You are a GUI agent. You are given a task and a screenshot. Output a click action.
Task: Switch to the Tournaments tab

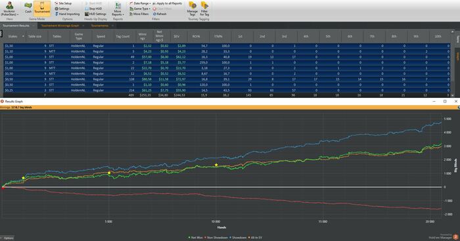(x=100, y=26)
